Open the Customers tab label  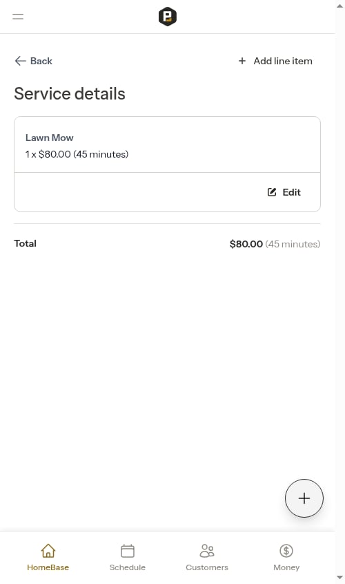point(207,567)
